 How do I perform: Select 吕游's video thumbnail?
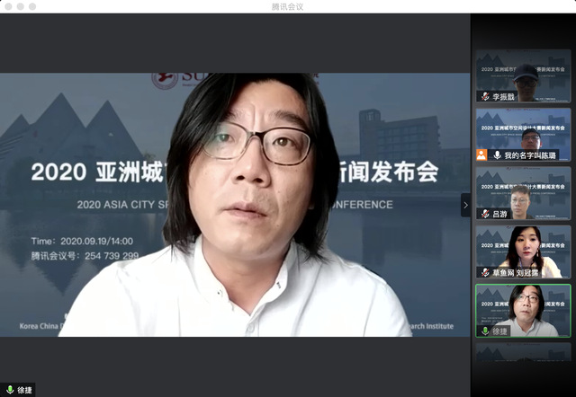523,192
